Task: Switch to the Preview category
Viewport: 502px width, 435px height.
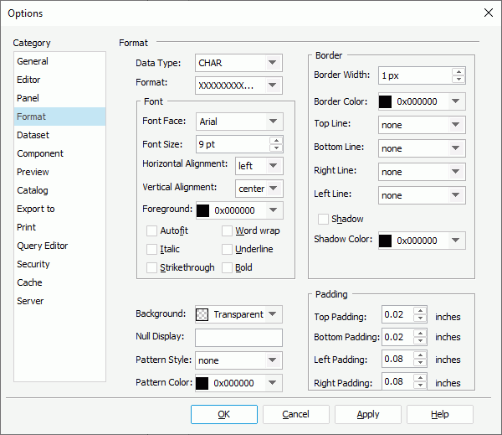Action: point(59,172)
